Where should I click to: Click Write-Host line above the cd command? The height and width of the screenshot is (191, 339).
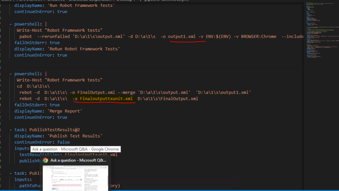(x=60, y=80)
